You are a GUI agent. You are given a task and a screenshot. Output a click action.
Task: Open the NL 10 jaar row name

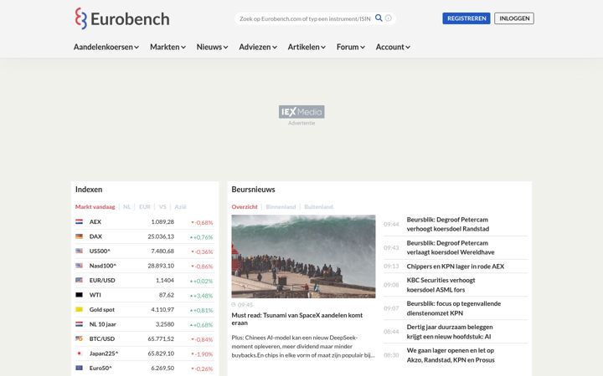(x=103, y=324)
